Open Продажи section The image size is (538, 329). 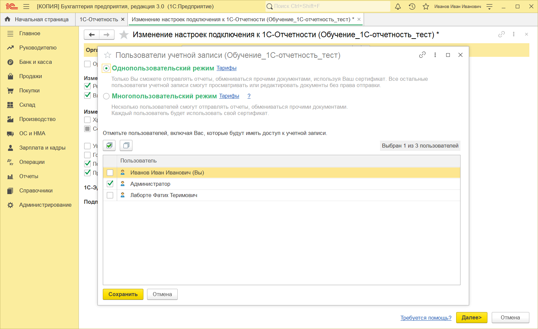click(x=31, y=76)
